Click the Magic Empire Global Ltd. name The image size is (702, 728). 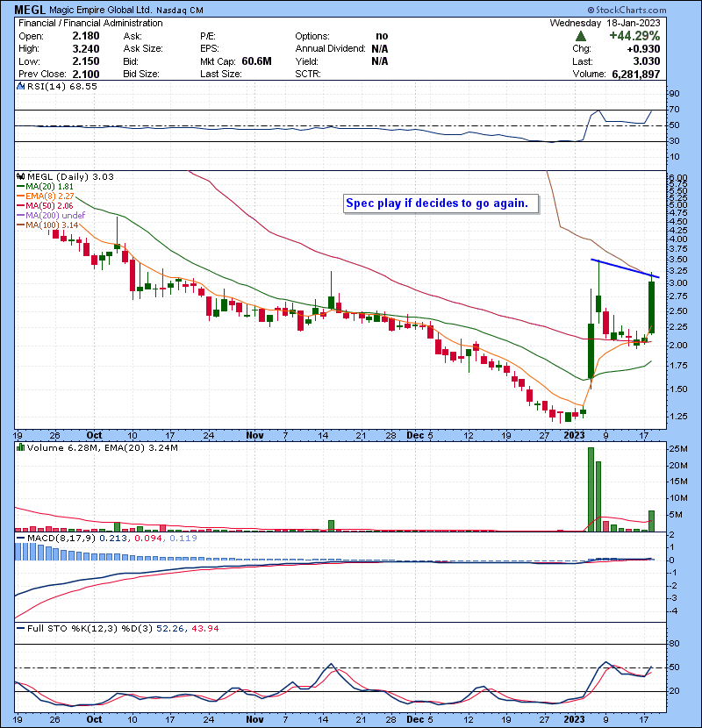[100, 11]
